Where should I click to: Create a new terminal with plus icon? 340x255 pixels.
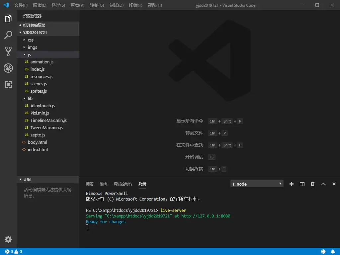pyautogui.click(x=292, y=184)
